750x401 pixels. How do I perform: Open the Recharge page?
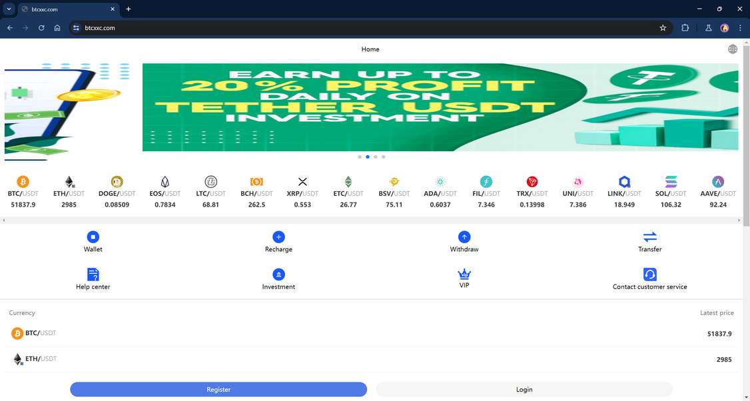coord(278,241)
